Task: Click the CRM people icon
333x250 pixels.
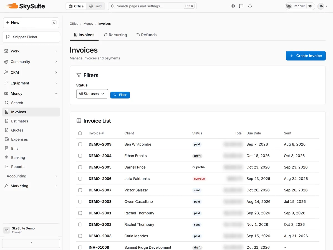Action: click(x=6, y=72)
